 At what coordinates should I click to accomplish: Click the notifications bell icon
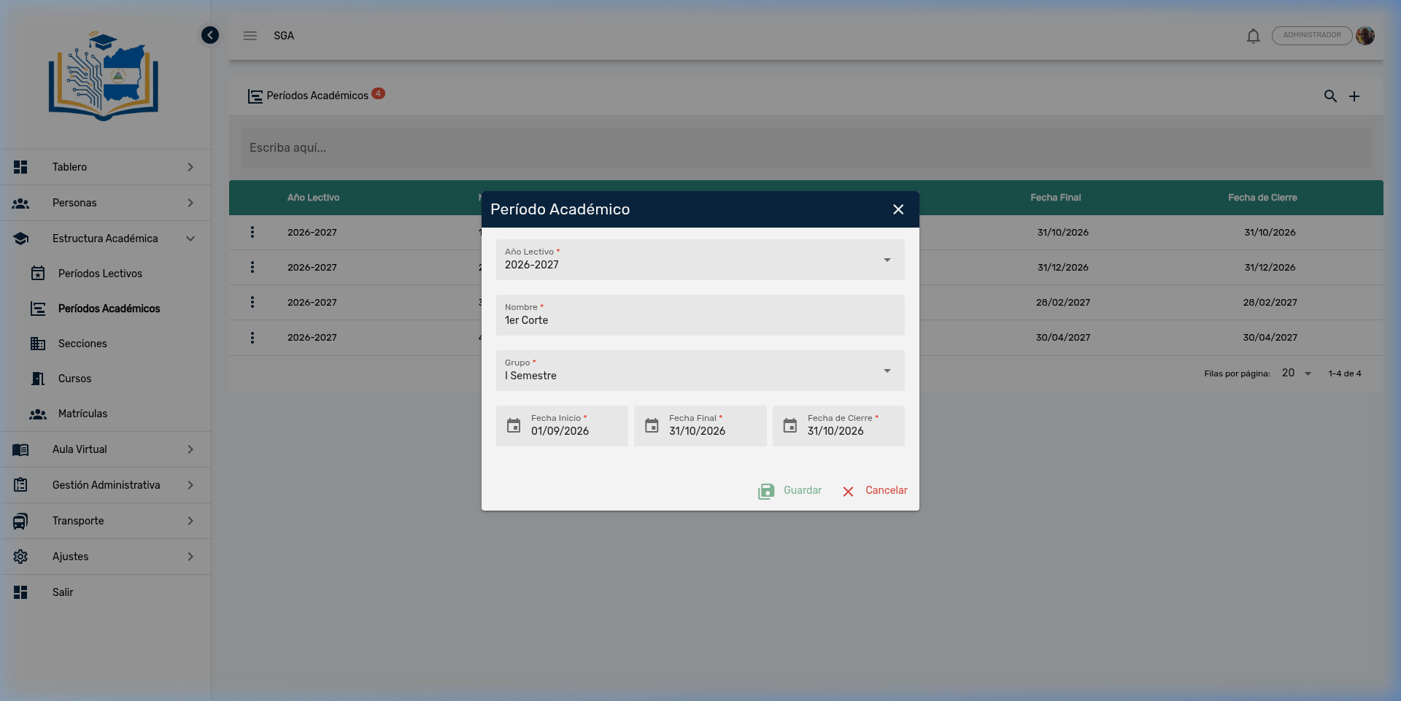[1253, 36]
